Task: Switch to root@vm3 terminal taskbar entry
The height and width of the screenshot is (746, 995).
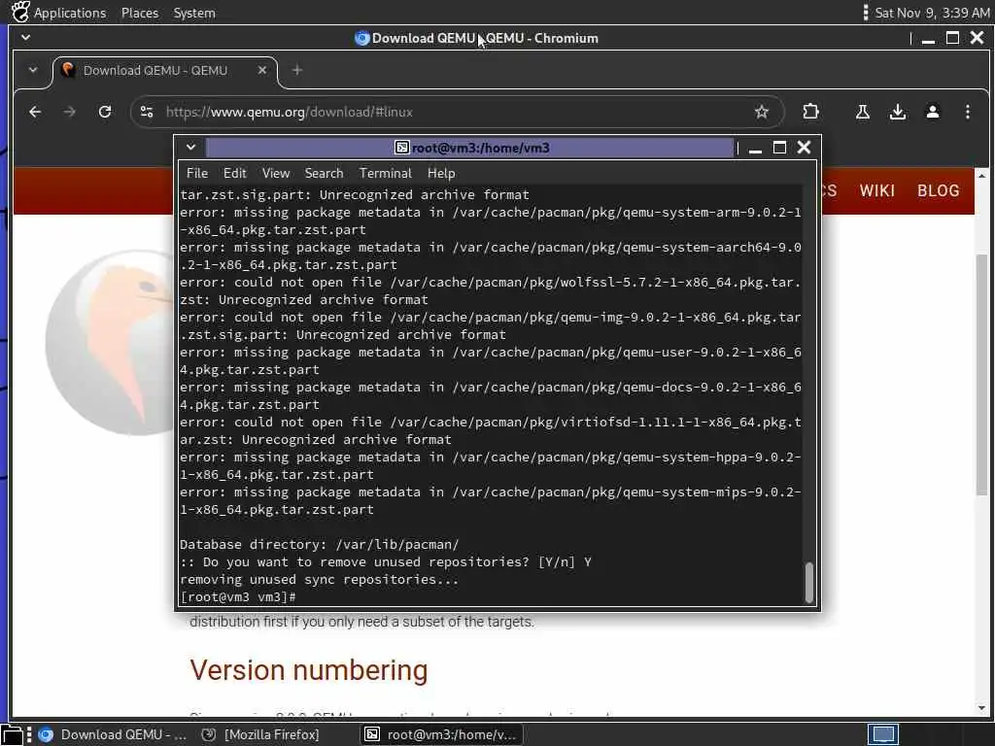Action: point(442,734)
